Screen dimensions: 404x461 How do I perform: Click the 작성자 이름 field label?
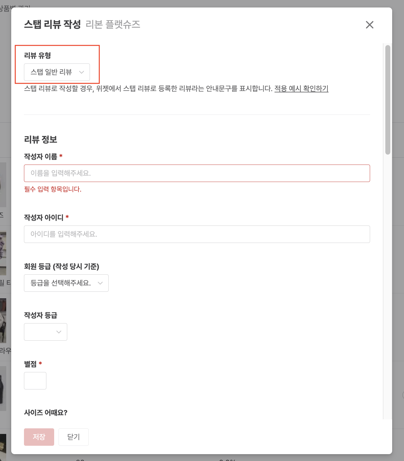pyautogui.click(x=41, y=156)
